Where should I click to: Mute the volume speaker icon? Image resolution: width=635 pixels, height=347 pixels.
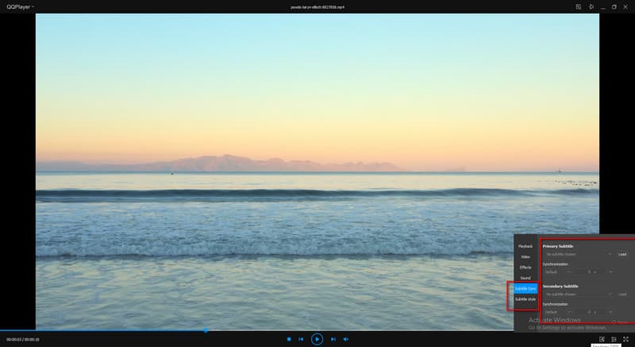click(346, 339)
